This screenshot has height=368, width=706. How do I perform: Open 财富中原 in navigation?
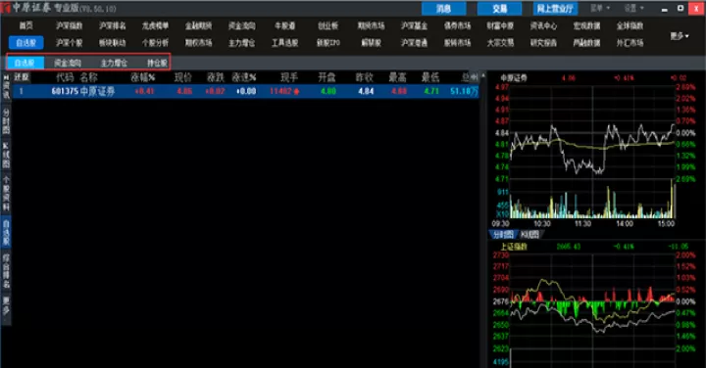tap(500, 25)
